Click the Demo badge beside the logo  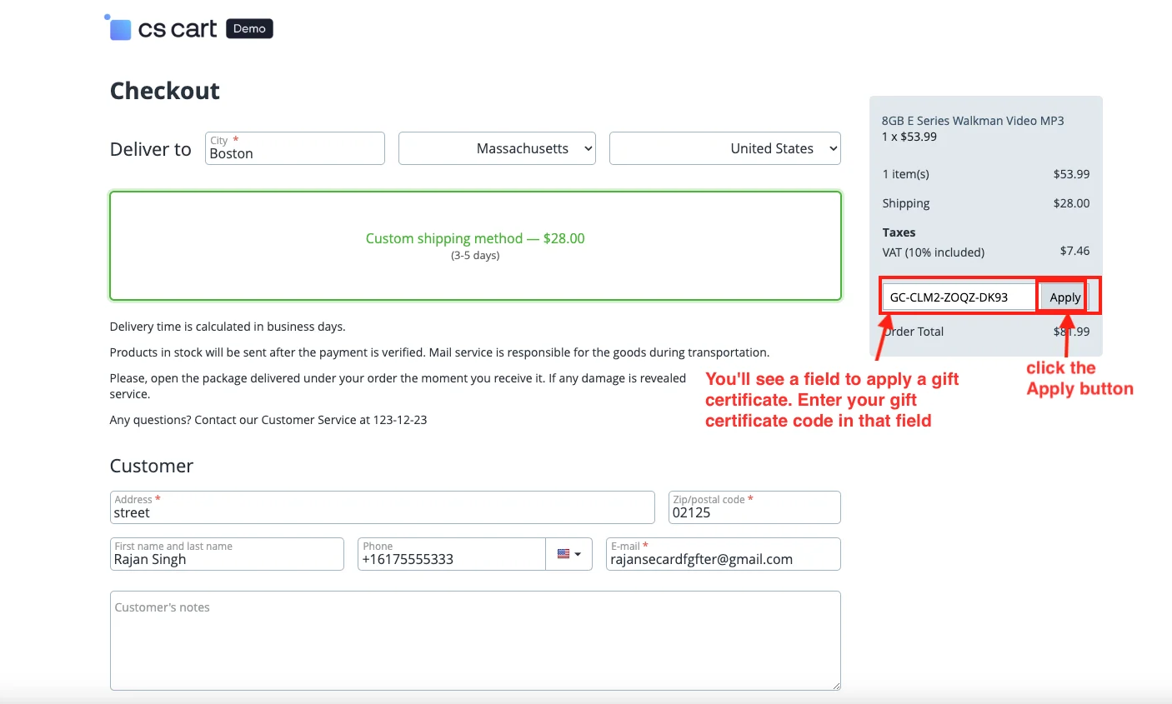pos(249,29)
